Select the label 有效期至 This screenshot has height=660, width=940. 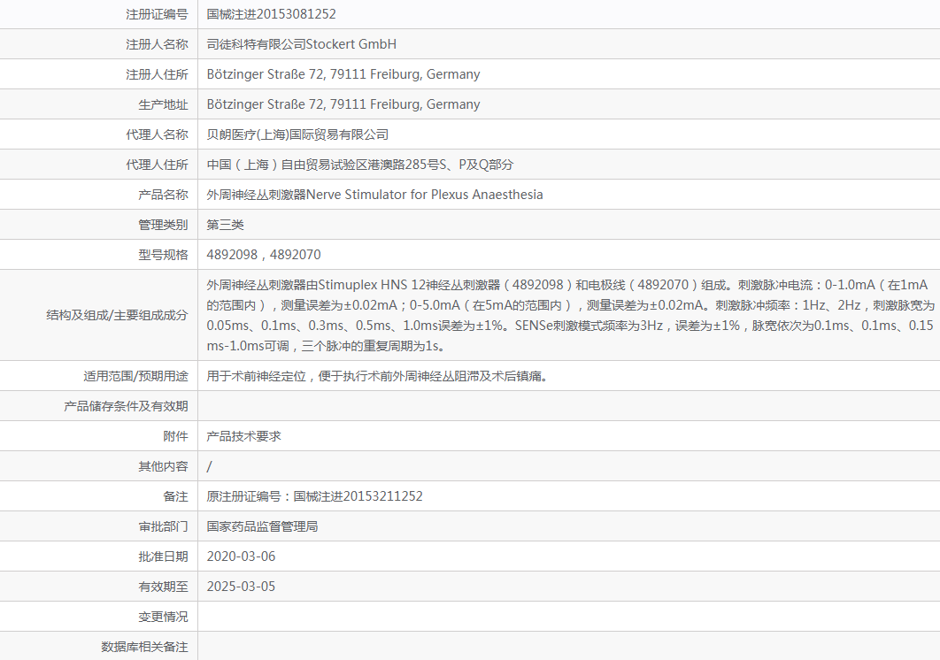163,587
